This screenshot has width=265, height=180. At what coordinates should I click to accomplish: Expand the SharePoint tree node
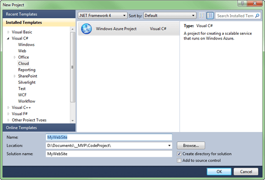tap(14, 76)
